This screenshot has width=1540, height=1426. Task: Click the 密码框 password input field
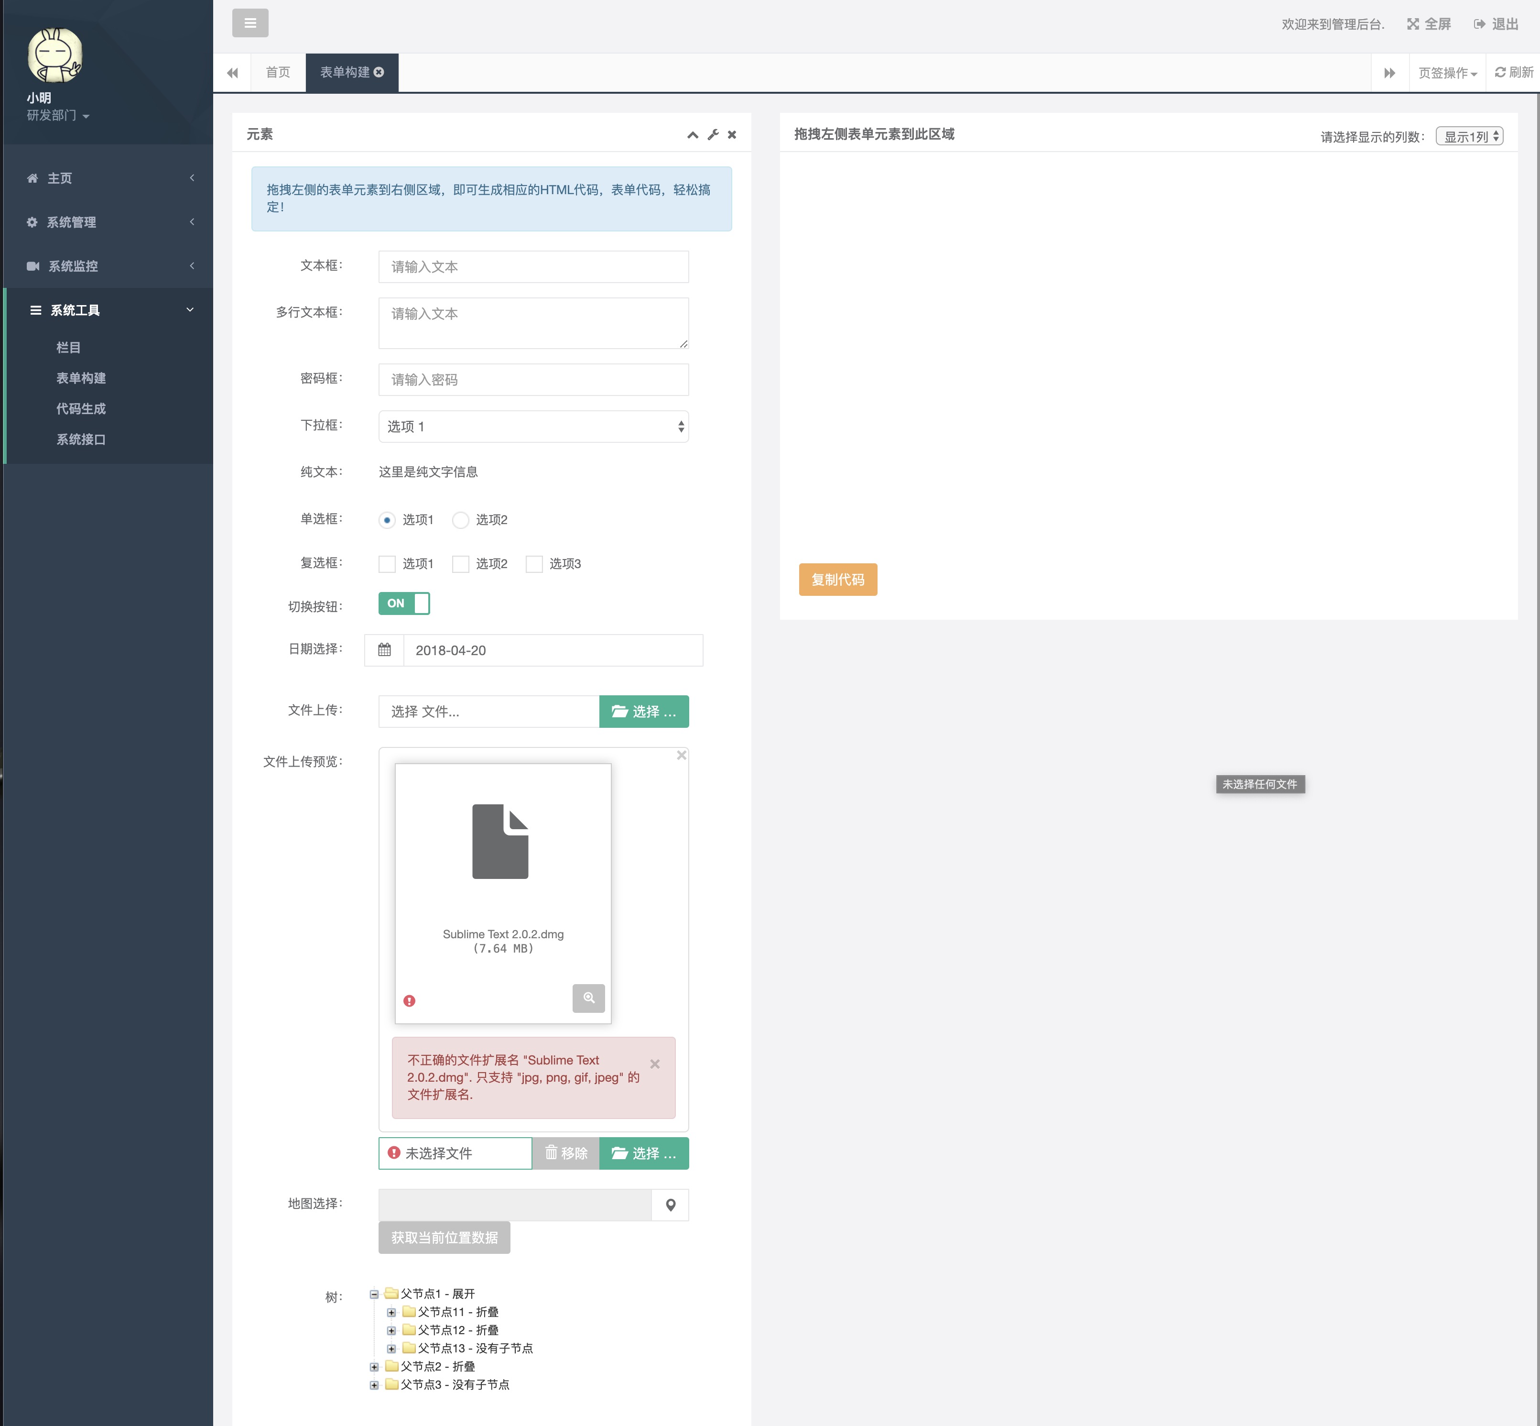[x=533, y=380]
